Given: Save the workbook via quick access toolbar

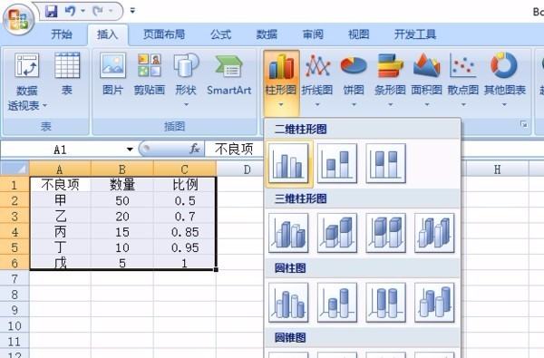Looking at the screenshot, I should tap(51, 11).
